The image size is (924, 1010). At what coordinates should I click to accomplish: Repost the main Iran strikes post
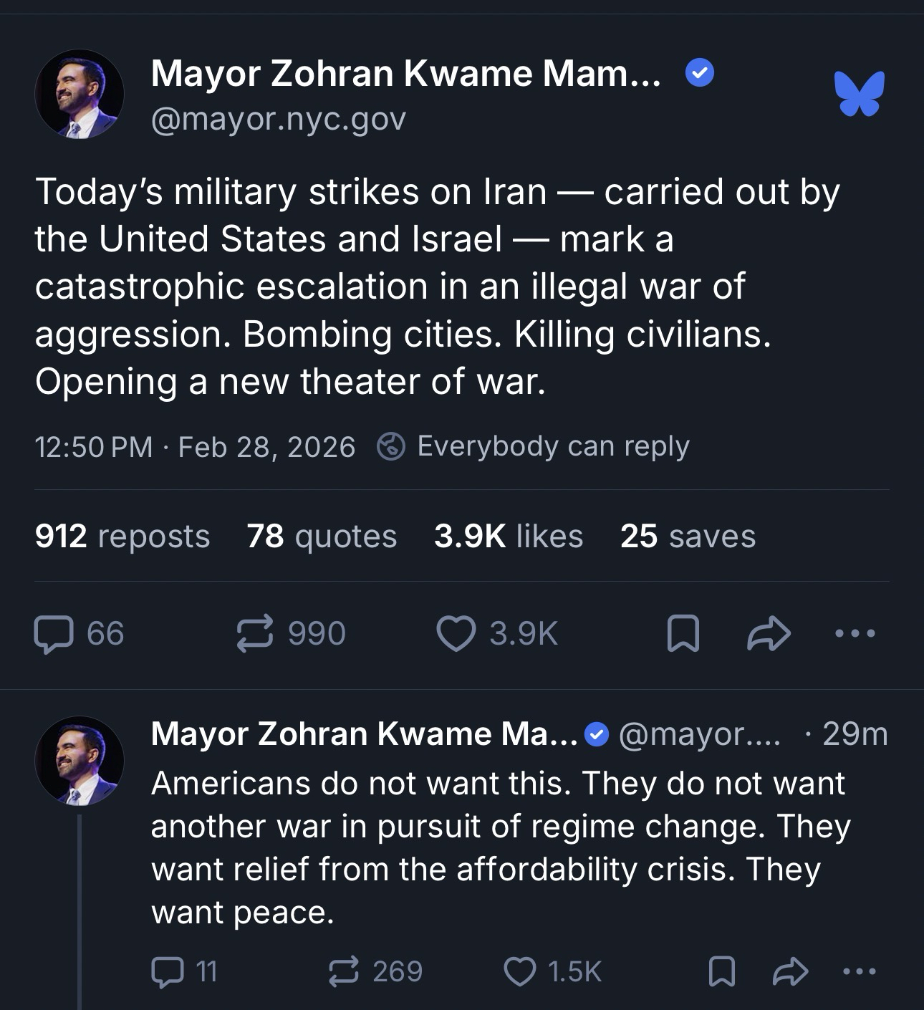(x=255, y=634)
